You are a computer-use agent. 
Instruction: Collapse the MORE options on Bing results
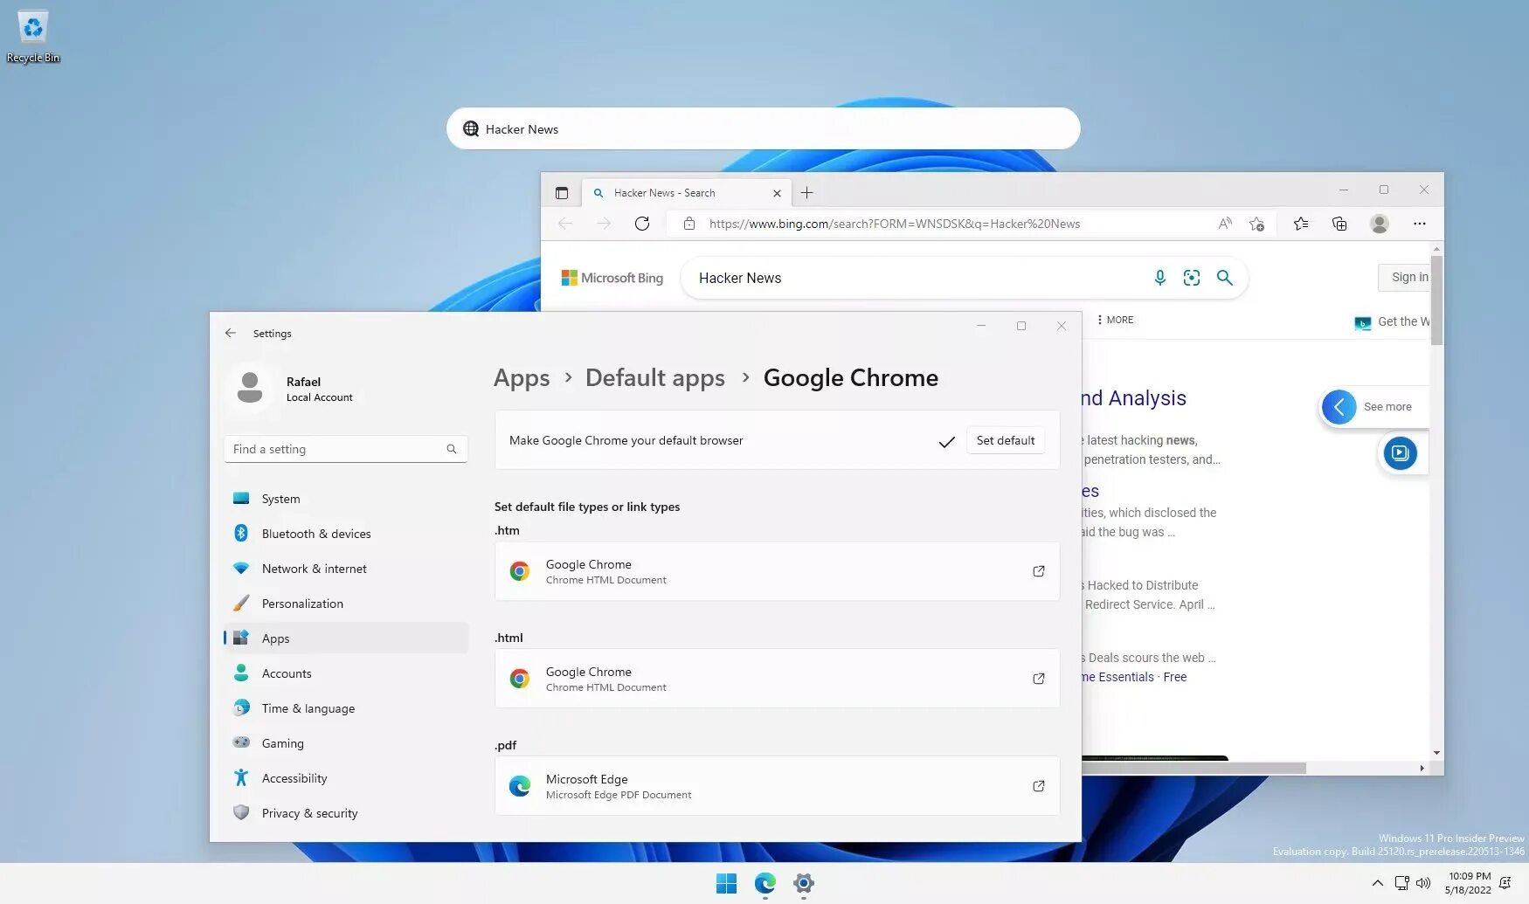tap(1114, 320)
